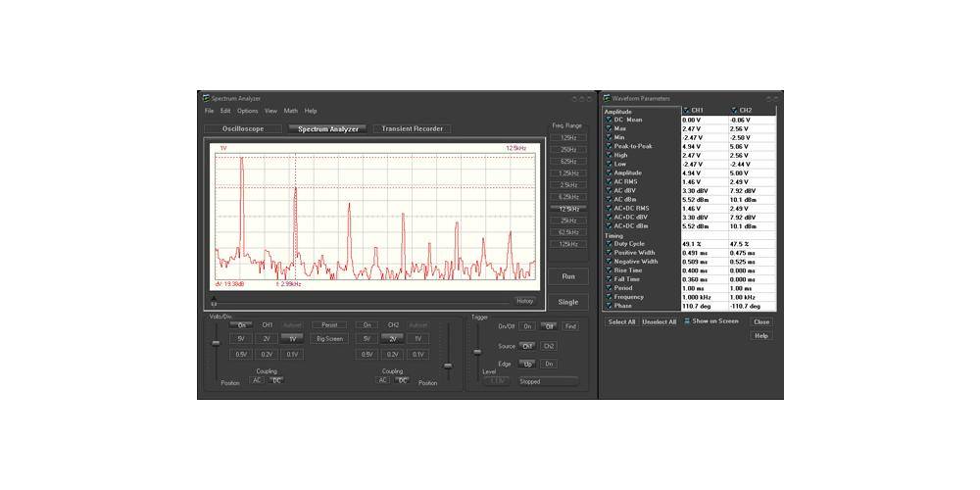
Task: Open the Math menu
Action: pyautogui.click(x=291, y=111)
